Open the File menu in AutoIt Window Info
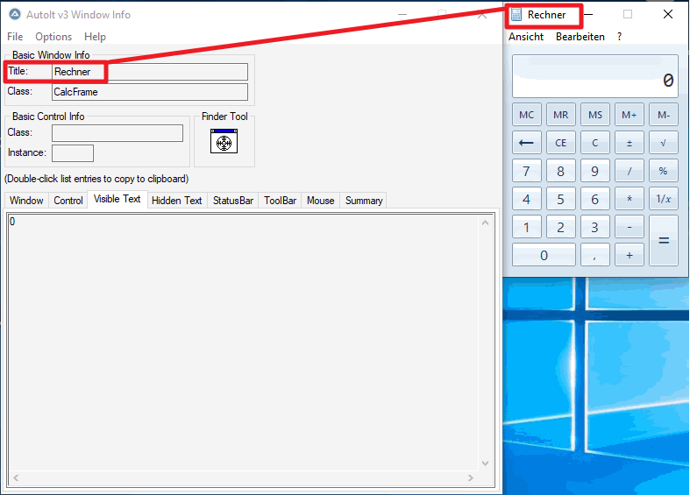The image size is (690, 495). click(15, 37)
